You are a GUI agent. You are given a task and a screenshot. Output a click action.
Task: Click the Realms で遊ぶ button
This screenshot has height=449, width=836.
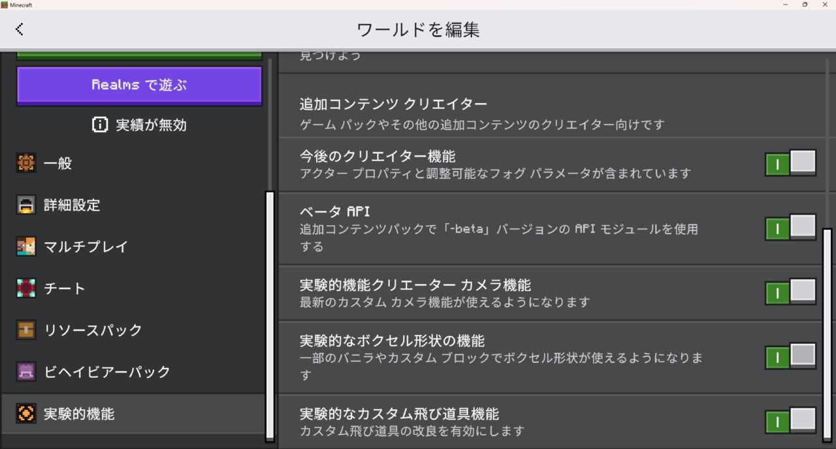(139, 85)
